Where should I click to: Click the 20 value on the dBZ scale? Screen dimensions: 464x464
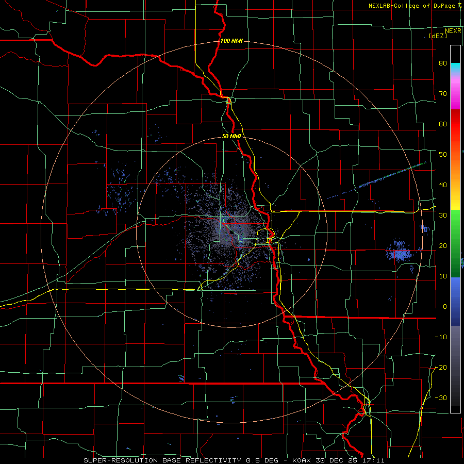(x=443, y=246)
